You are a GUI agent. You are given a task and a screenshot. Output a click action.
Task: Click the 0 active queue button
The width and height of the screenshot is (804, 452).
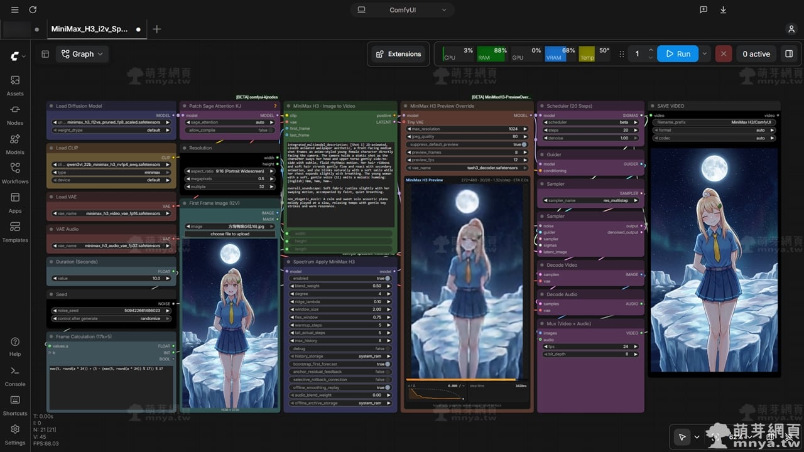pyautogui.click(x=756, y=54)
